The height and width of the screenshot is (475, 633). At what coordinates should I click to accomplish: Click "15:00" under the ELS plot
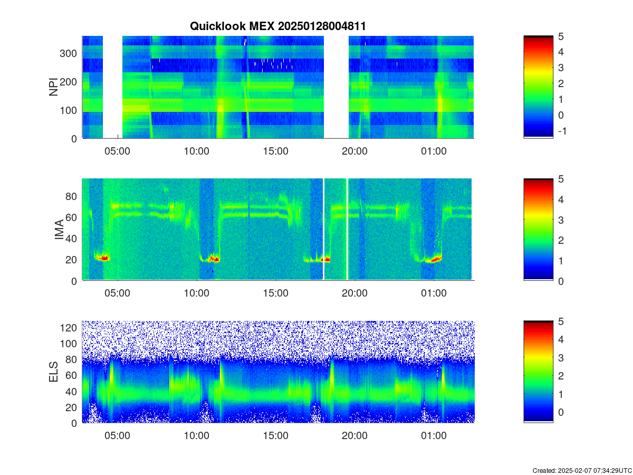point(275,436)
